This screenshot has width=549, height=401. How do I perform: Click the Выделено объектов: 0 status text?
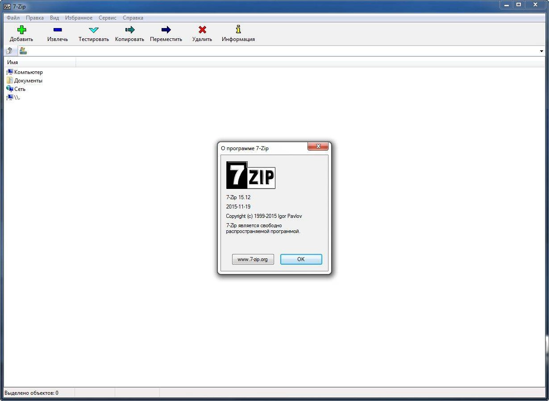31,393
